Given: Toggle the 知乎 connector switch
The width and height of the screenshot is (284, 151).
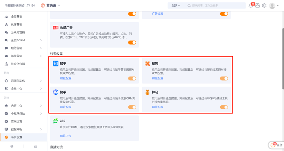Looking at the screenshot, I should pos(132,78).
